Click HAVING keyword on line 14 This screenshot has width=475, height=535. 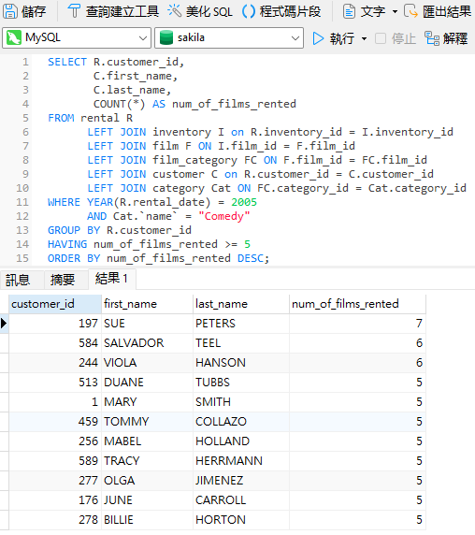pos(67,244)
